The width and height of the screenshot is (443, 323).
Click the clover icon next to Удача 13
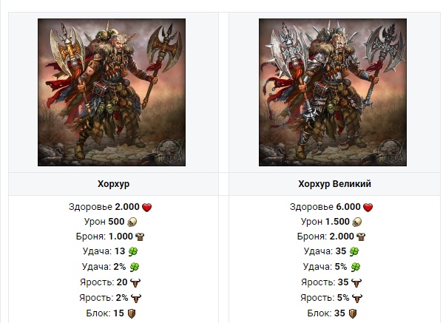click(133, 251)
